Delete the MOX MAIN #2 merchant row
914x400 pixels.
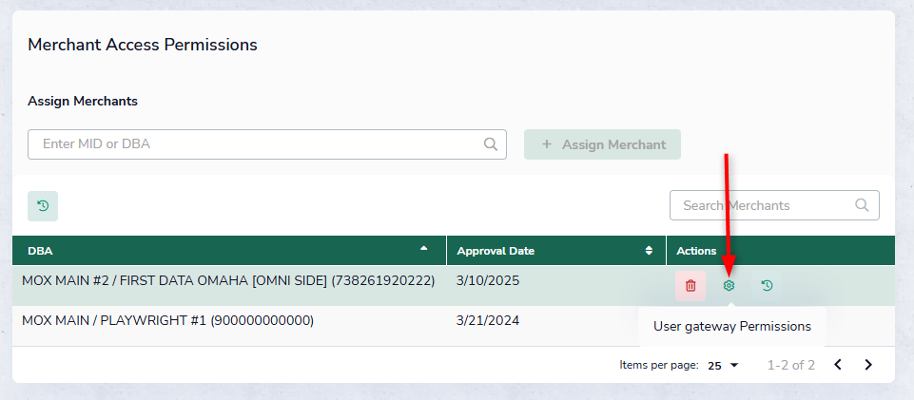coord(690,285)
